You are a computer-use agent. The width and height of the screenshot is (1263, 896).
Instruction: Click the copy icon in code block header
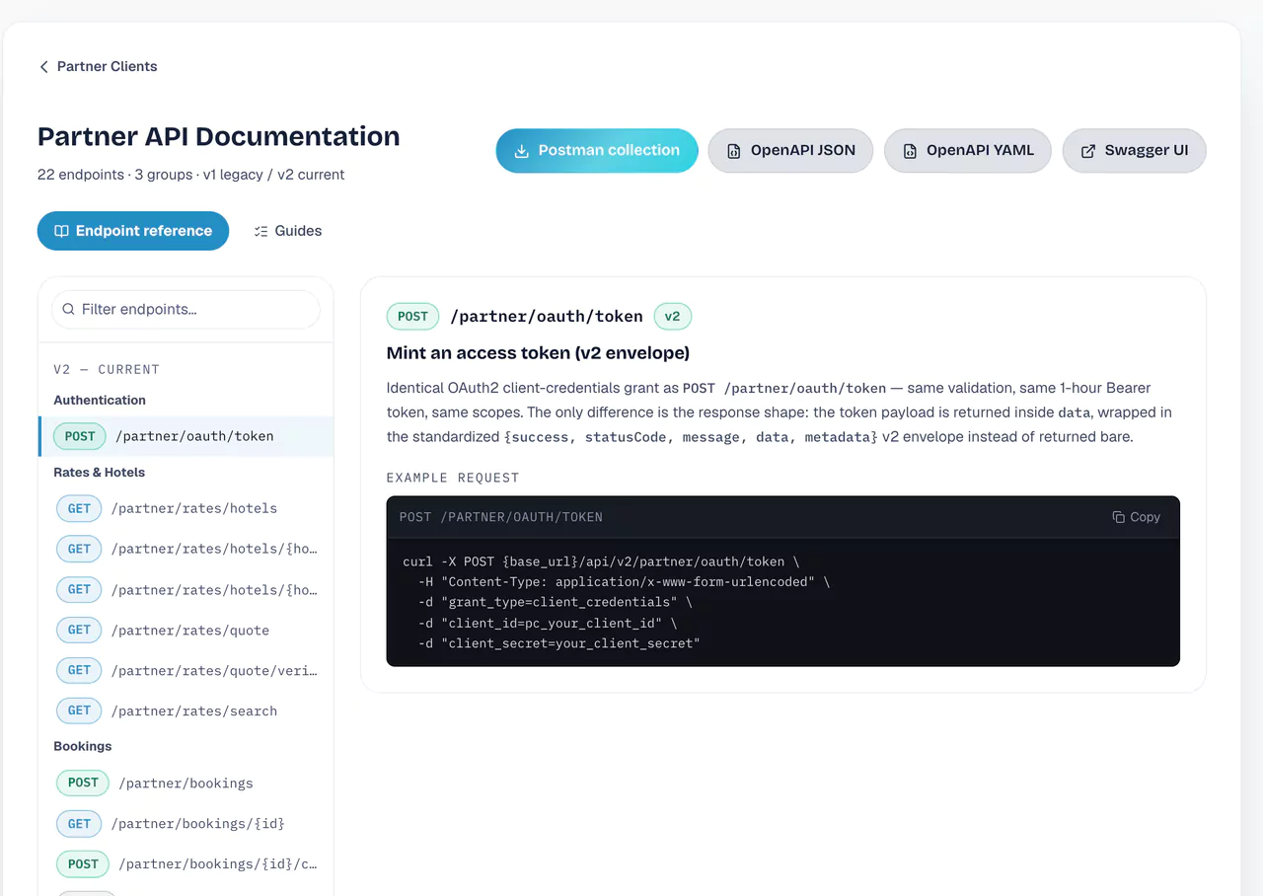point(1118,517)
